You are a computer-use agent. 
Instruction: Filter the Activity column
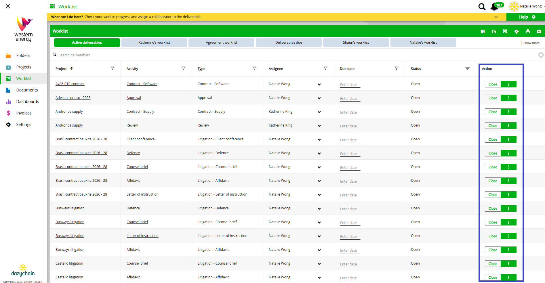(184, 68)
